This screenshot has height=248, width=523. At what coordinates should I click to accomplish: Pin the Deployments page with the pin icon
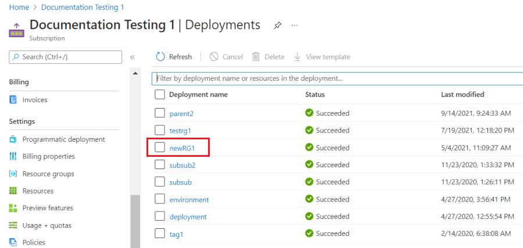277,26
